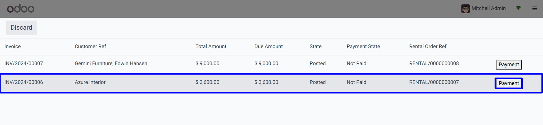
Task: Click the Total Amount column header
Action: (211, 46)
